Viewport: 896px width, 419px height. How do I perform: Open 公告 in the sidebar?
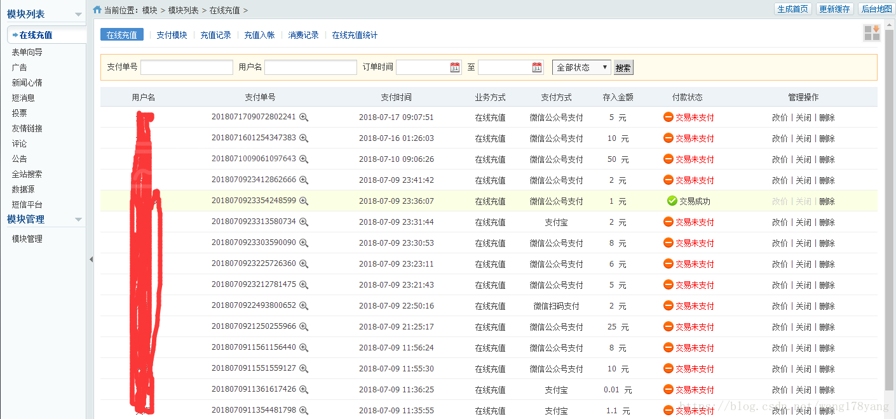19,159
